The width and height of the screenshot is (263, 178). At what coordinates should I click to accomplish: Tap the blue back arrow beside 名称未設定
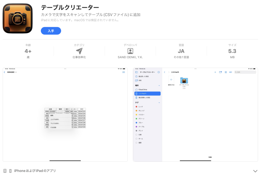pos(4,72)
